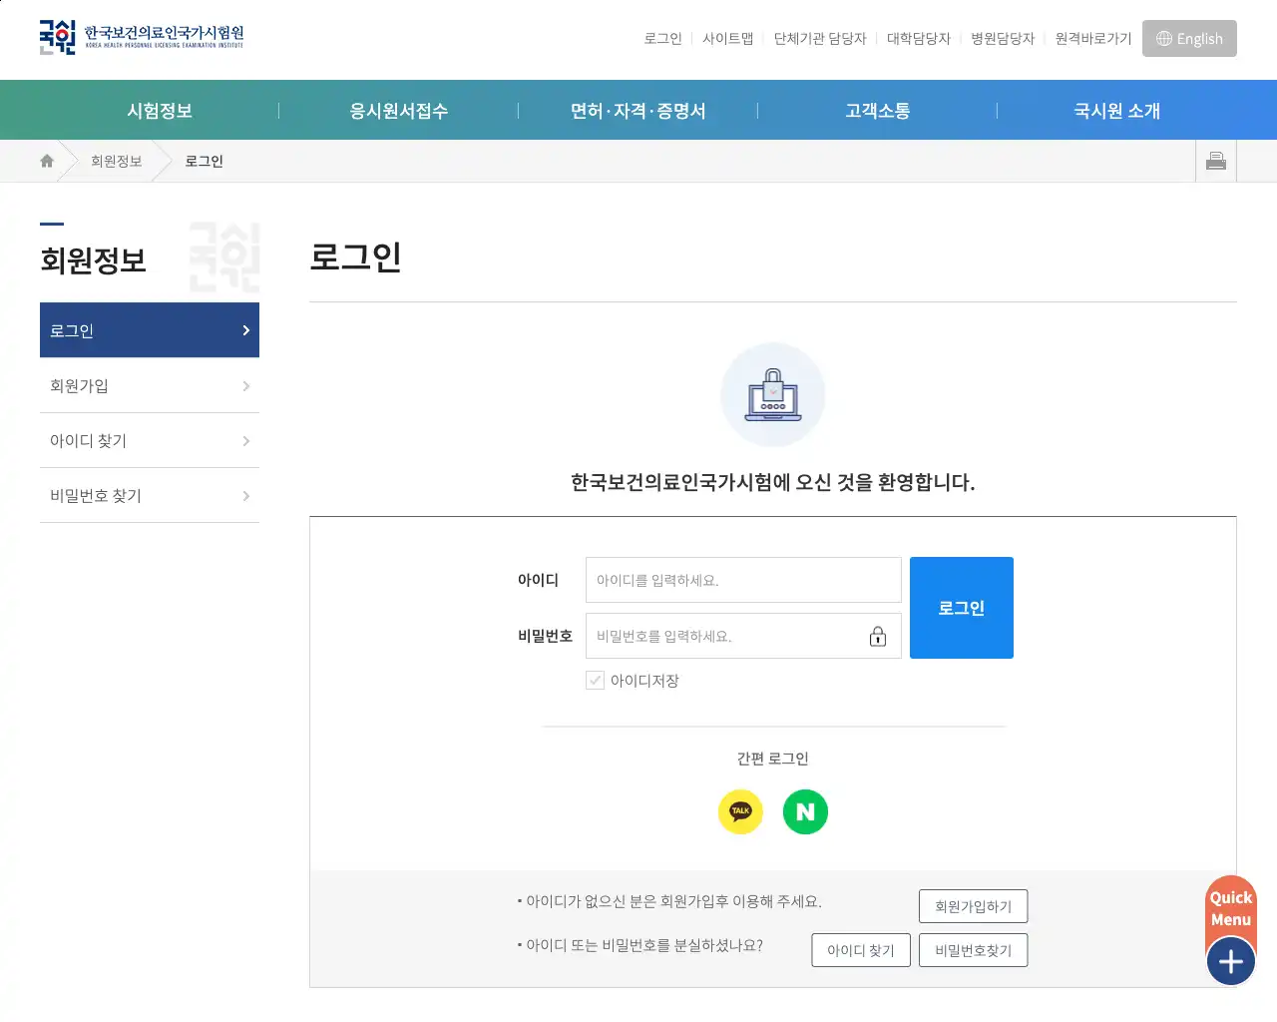
Task: Open the 응시원서접수 main menu
Action: click(399, 111)
